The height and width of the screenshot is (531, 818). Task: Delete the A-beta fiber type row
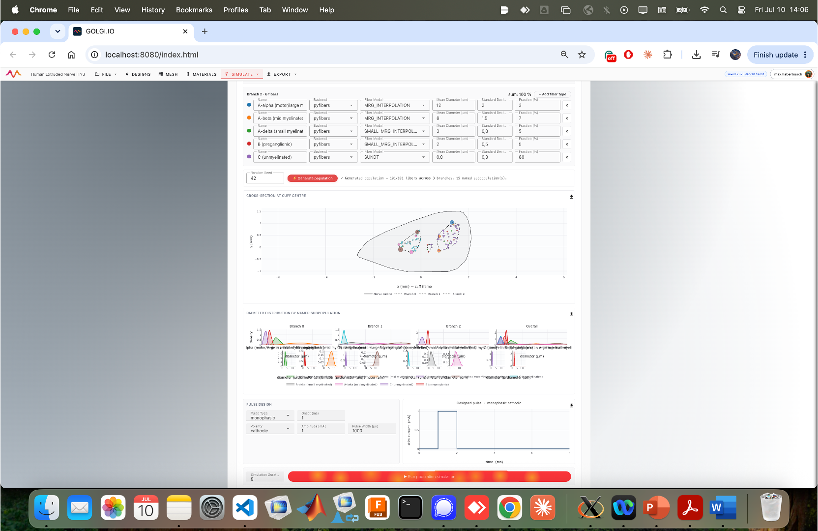coord(567,118)
